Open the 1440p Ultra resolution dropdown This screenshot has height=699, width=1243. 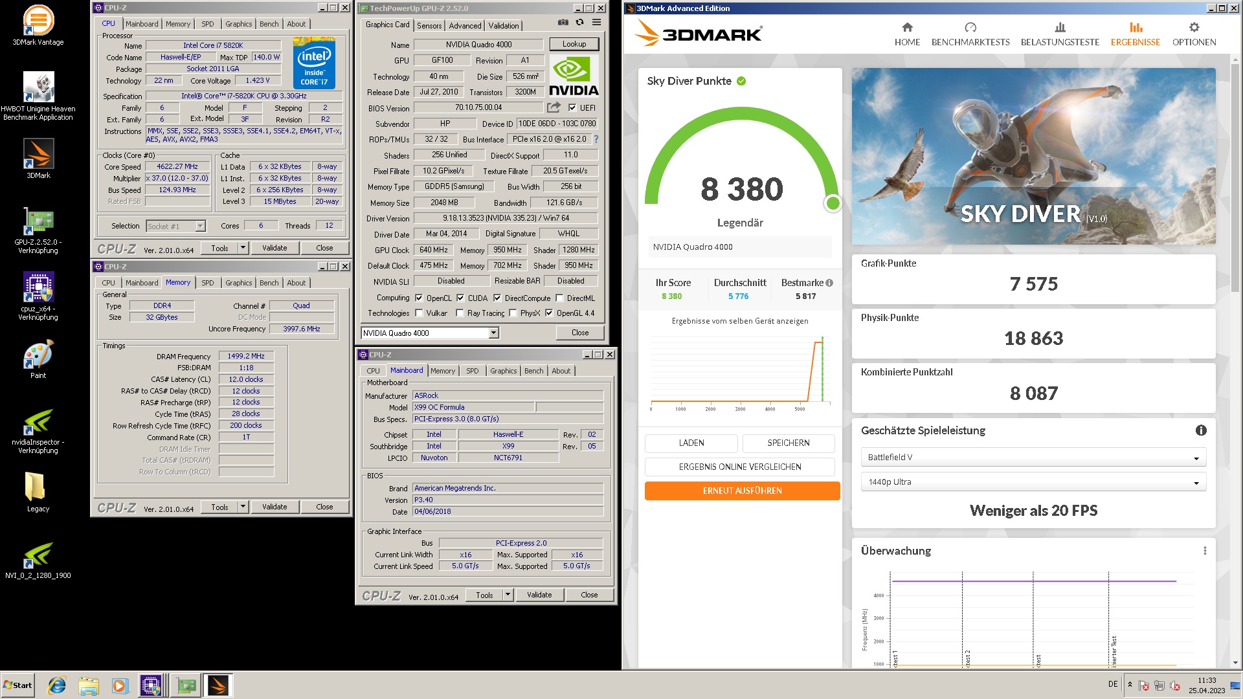(x=1033, y=482)
